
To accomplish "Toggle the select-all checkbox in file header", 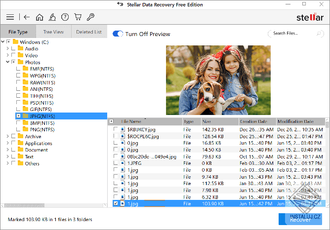I will [x=112, y=121].
